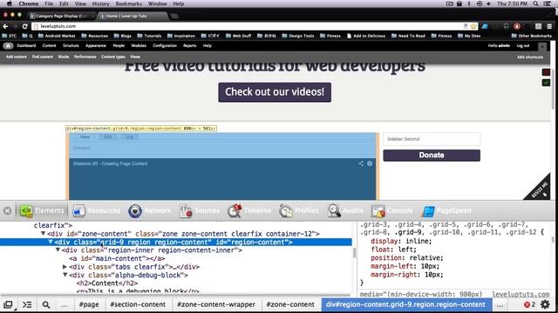Open the Window menu

click(x=157, y=3)
